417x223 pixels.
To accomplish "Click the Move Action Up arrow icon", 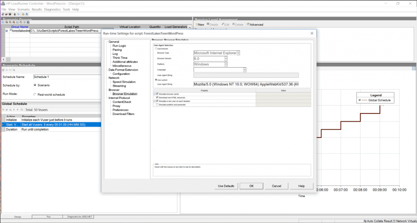I will [14, 109].
